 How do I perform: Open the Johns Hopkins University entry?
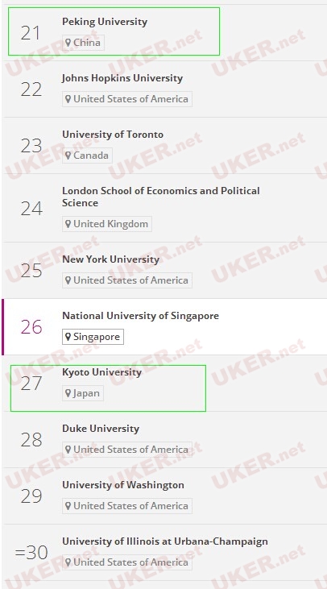pos(122,78)
